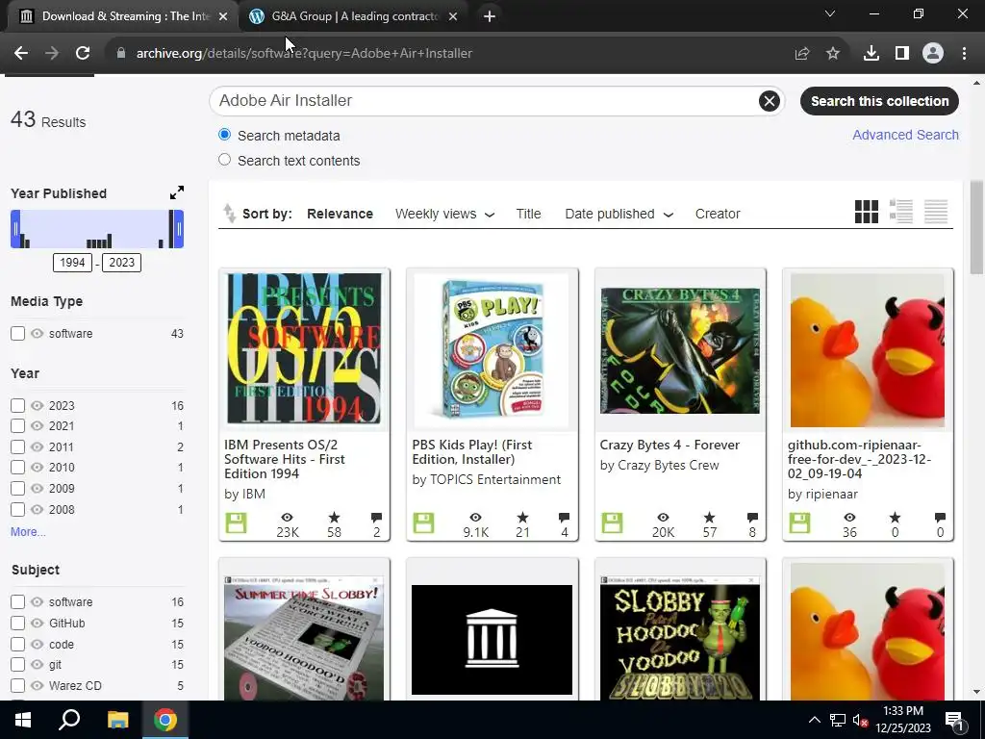Open PBS Kids Play! item title
This screenshot has width=985, height=739.
coord(471,452)
